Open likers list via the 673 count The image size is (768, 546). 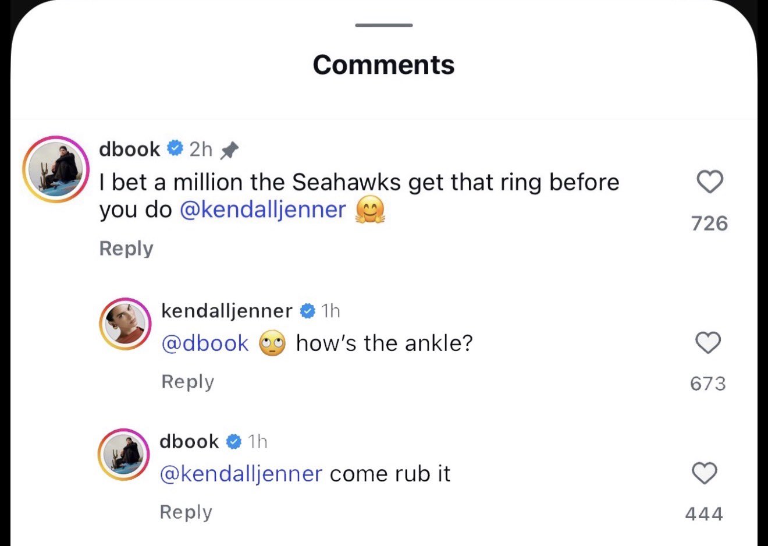pyautogui.click(x=708, y=382)
